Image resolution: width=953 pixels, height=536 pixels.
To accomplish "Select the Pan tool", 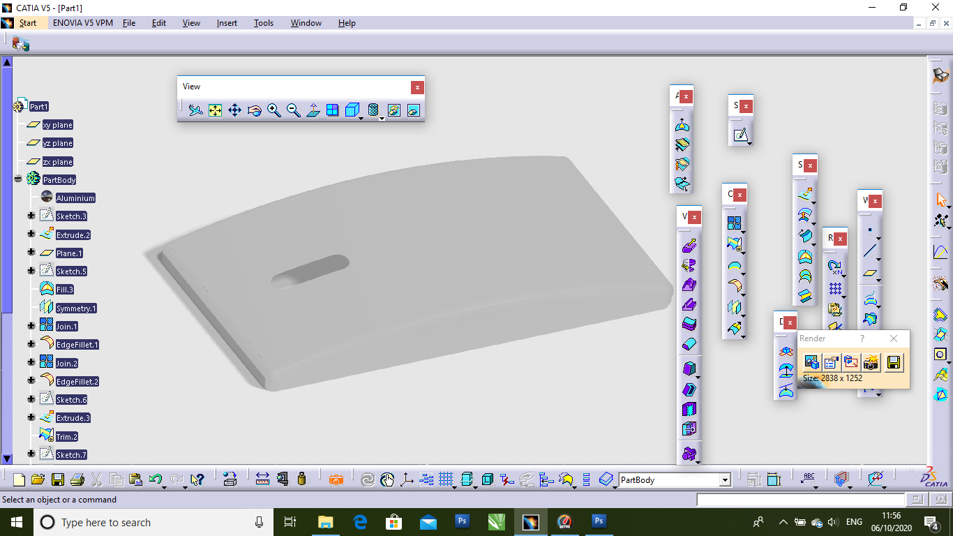I will coord(235,110).
